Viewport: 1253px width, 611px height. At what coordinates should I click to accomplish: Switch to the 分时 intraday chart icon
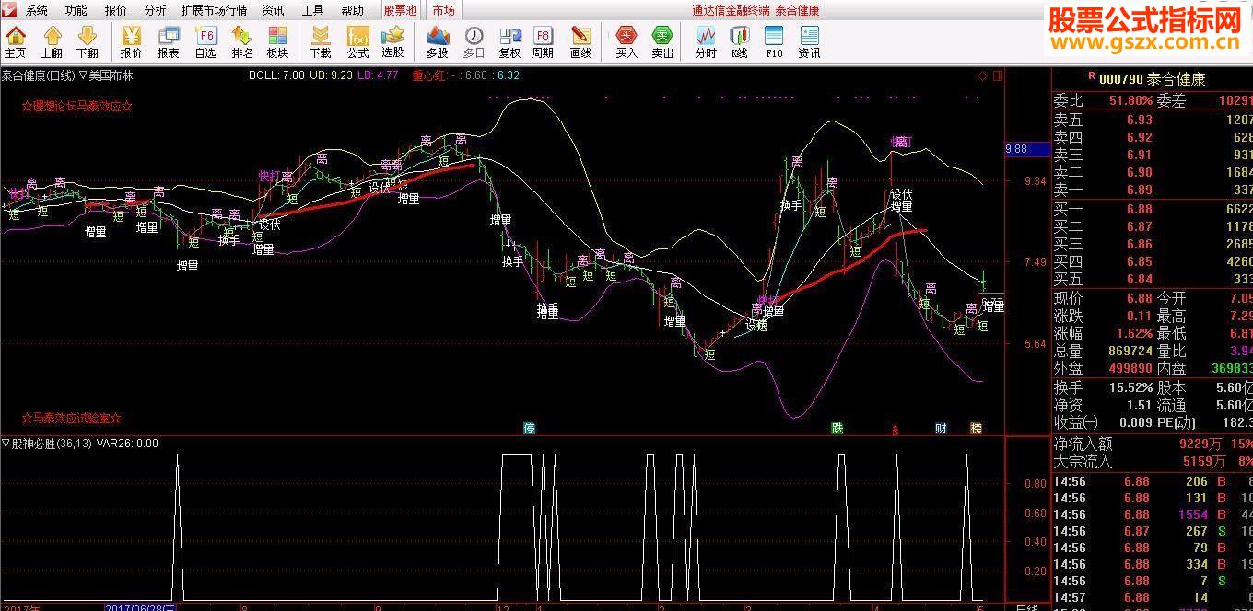(x=706, y=42)
